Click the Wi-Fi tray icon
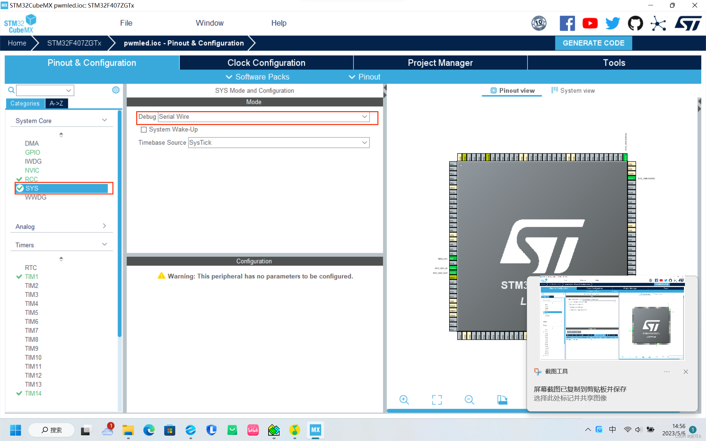The height and width of the screenshot is (441, 706). point(628,430)
